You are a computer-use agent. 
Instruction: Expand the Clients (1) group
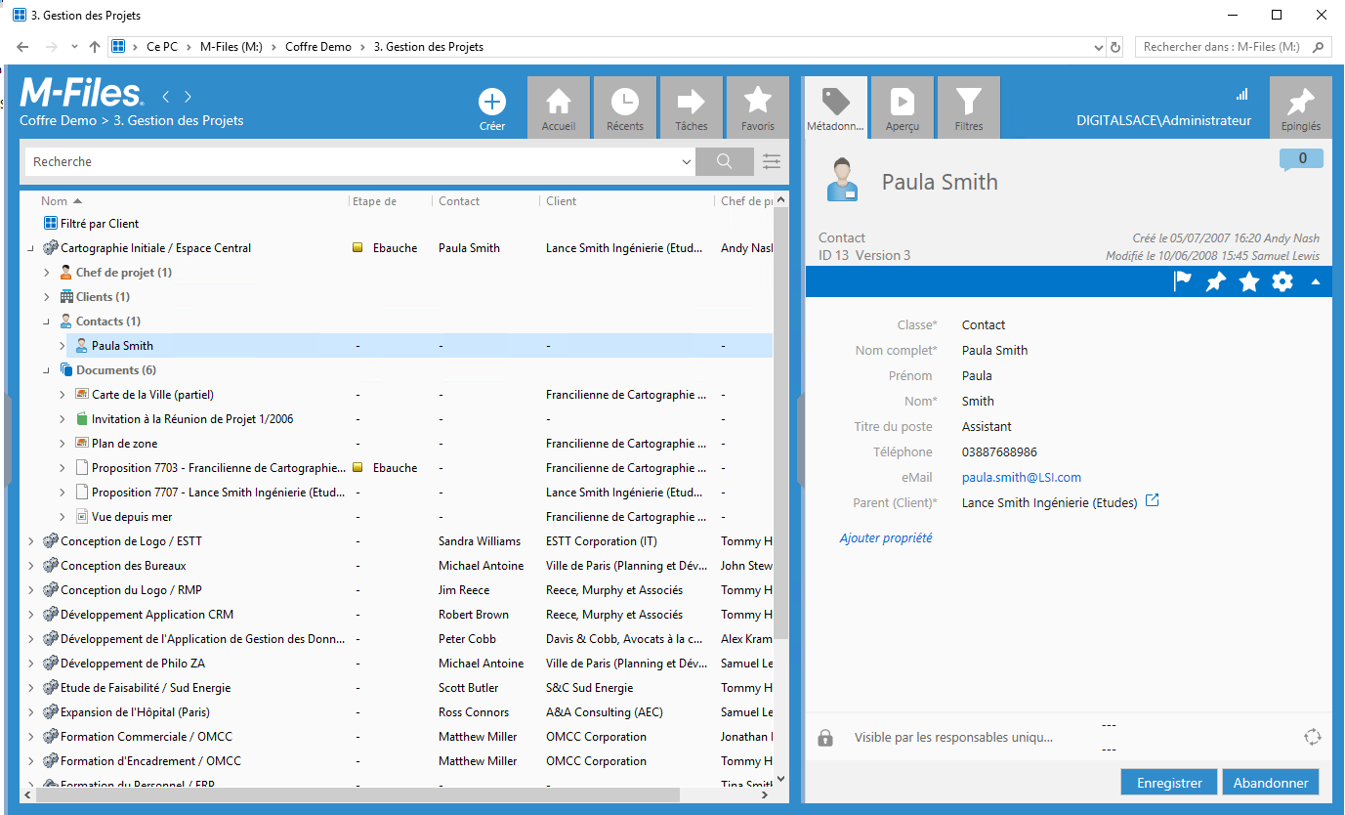[46, 297]
